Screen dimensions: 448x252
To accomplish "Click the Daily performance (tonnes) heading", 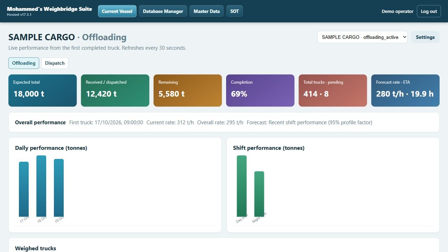I will coord(51,148).
